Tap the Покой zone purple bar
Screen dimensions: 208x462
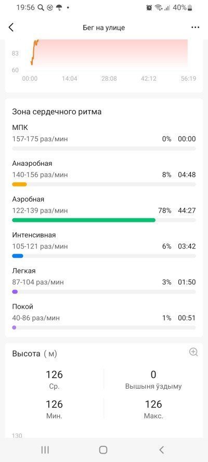coord(14,327)
